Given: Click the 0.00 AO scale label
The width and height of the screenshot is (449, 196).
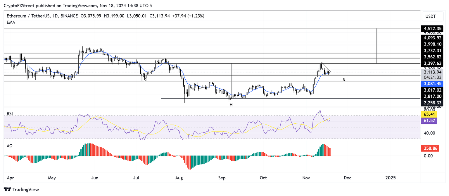Looking at the screenshot, I should click(x=428, y=156).
